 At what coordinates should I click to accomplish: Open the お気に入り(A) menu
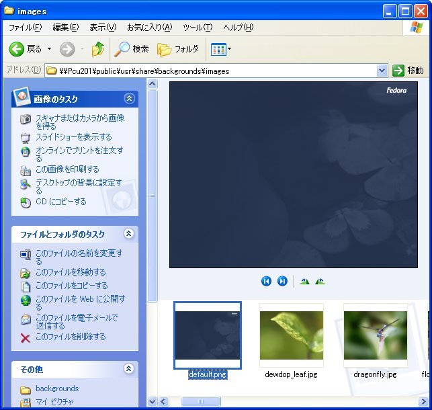150,28
